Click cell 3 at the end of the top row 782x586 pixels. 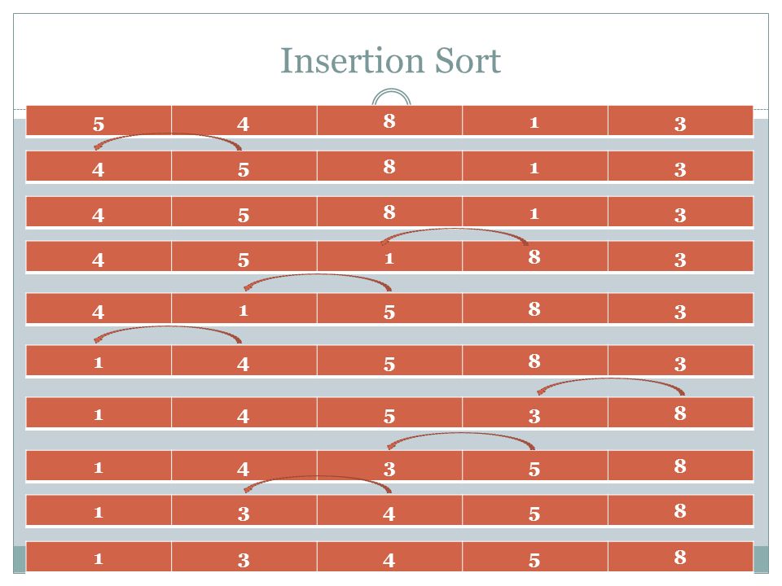pyautogui.click(x=680, y=120)
